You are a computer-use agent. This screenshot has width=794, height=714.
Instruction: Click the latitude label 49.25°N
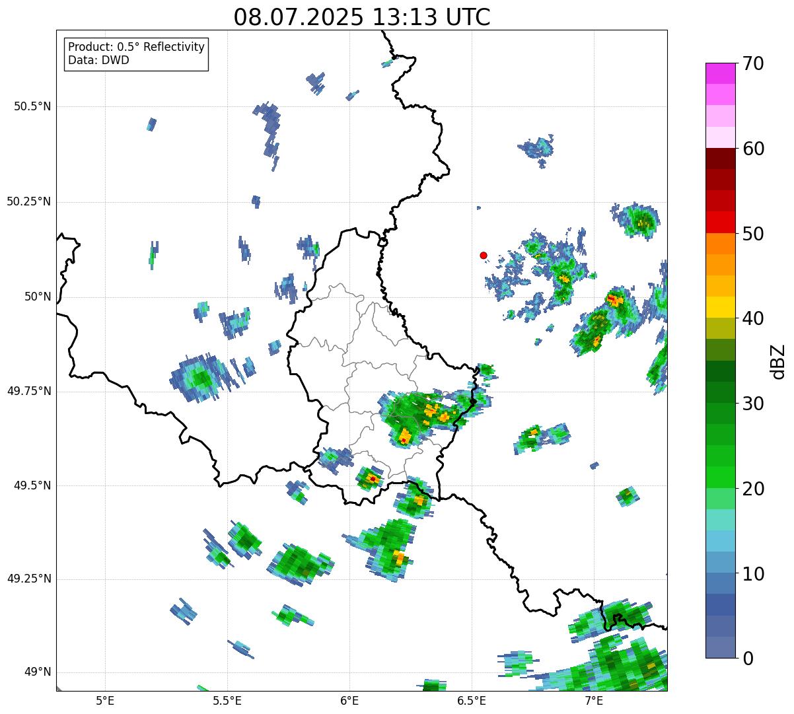click(x=29, y=579)
